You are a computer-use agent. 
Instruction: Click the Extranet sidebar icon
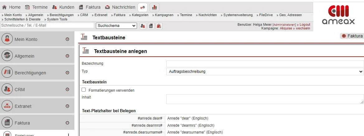(7, 106)
